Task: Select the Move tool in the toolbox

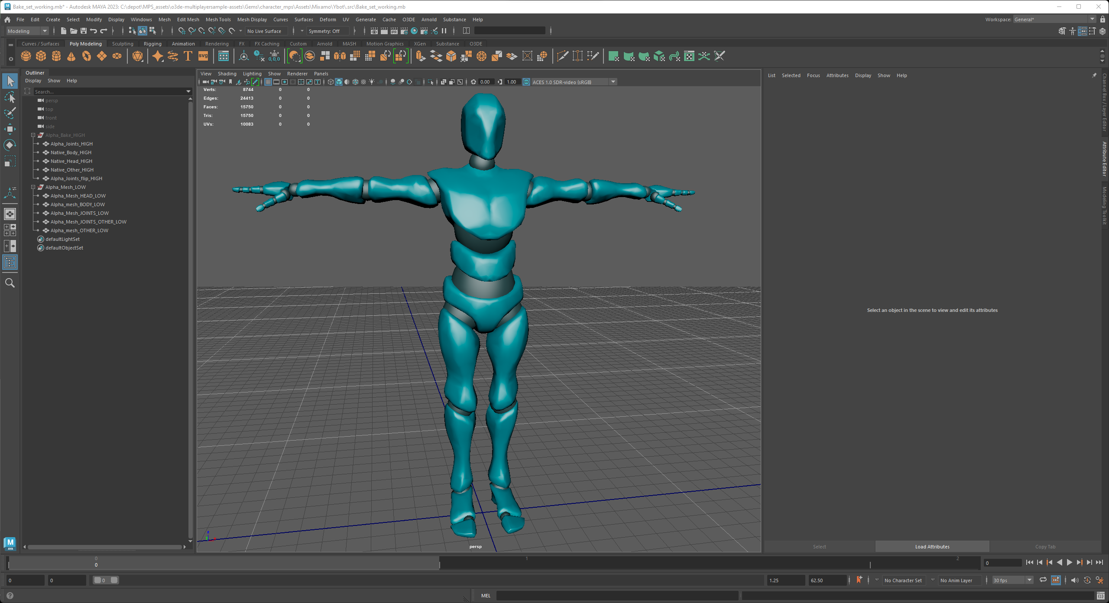Action: (10, 129)
